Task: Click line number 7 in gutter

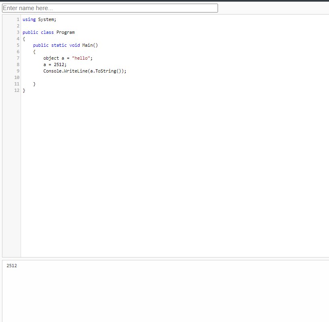Action: click(x=18, y=58)
